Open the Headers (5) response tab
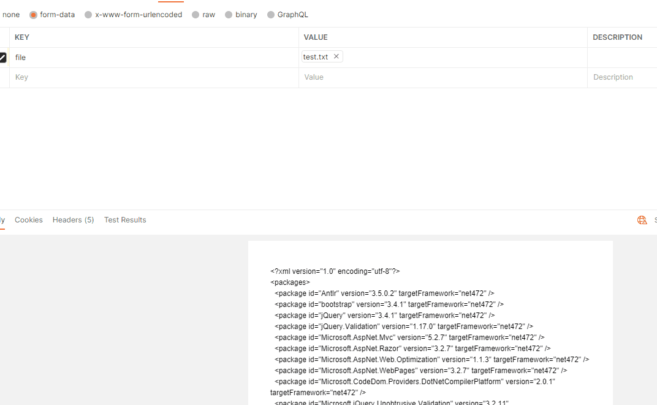 pyautogui.click(x=74, y=220)
